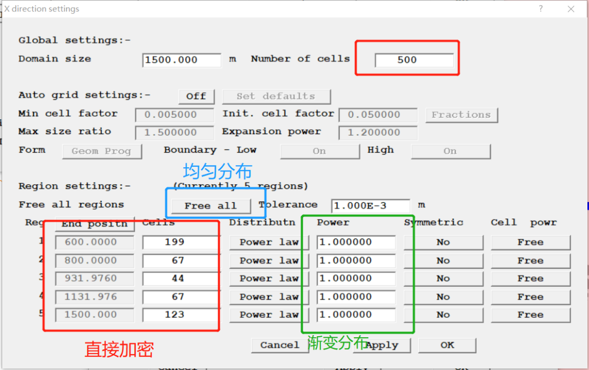Click the Set defaults button
Screen dimensions: 589x370
coord(276,96)
